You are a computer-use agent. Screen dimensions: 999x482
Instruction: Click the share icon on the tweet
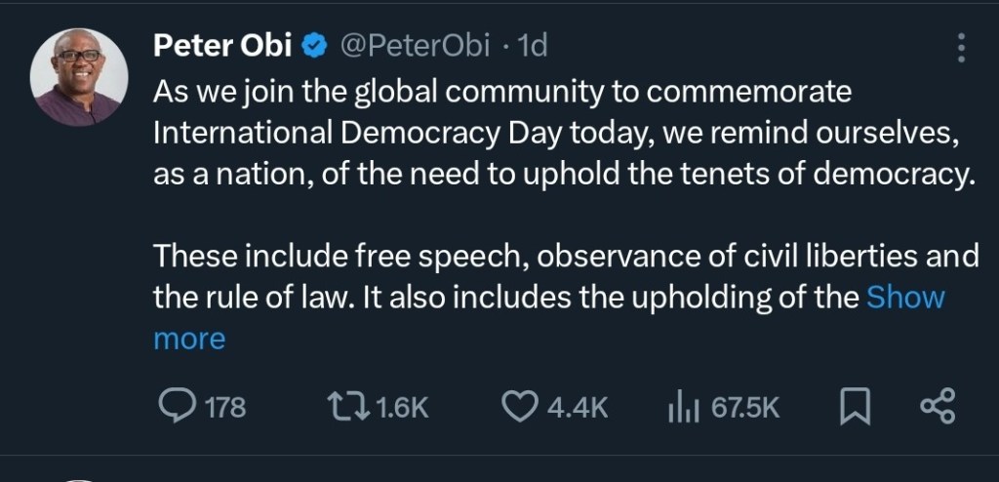[938, 407]
